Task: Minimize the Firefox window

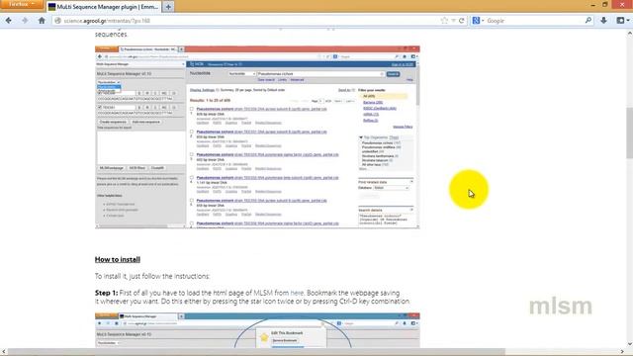Action: pos(593,5)
